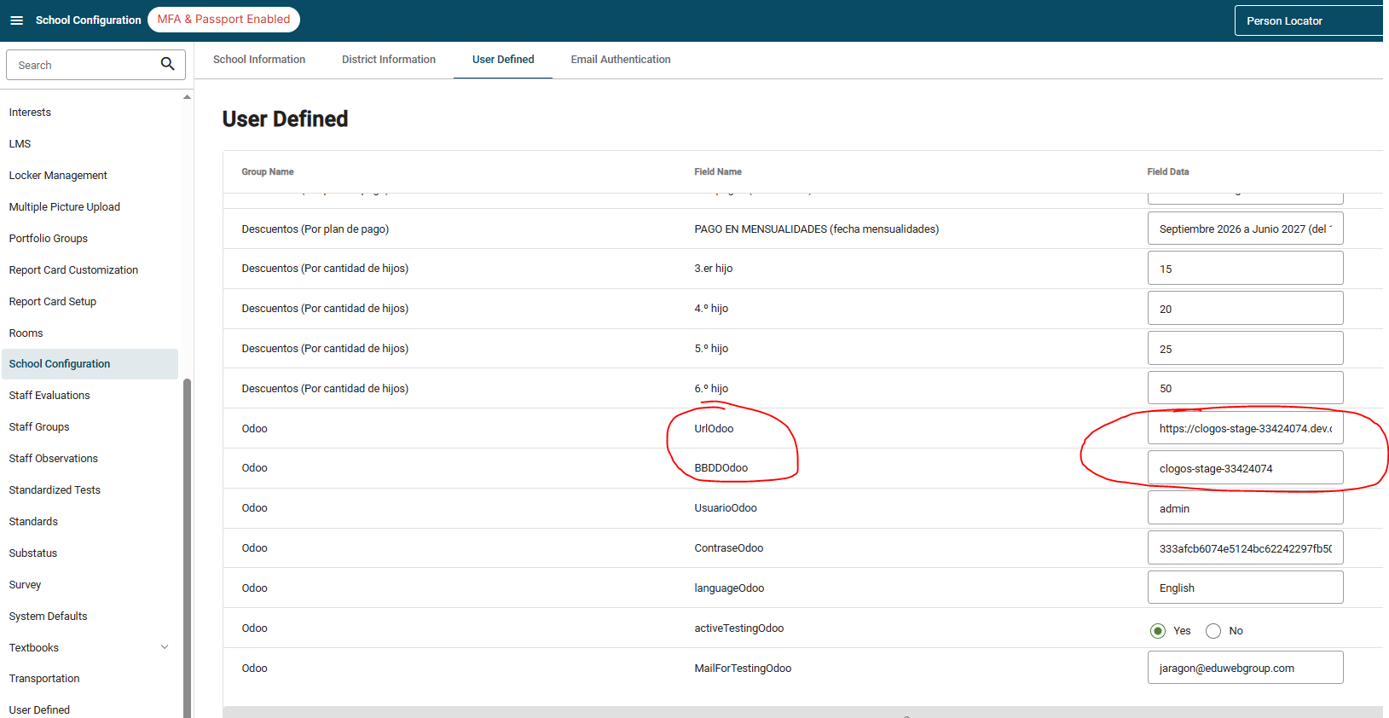Click the UsuarioOdoo field name text

(726, 508)
